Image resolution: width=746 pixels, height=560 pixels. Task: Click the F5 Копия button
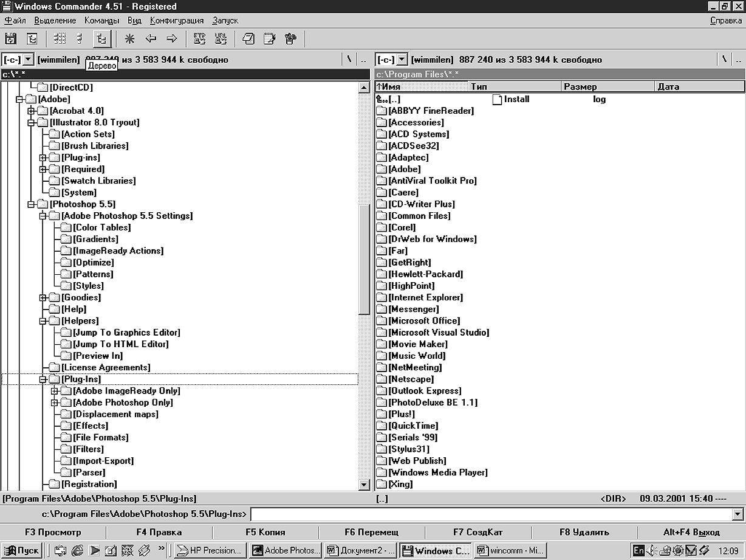pyautogui.click(x=265, y=532)
